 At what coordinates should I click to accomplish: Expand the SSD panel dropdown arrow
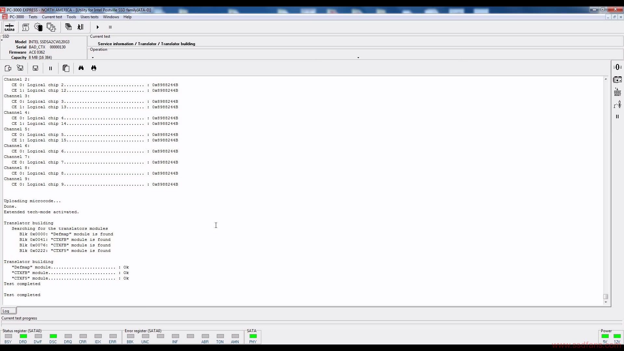2,40
